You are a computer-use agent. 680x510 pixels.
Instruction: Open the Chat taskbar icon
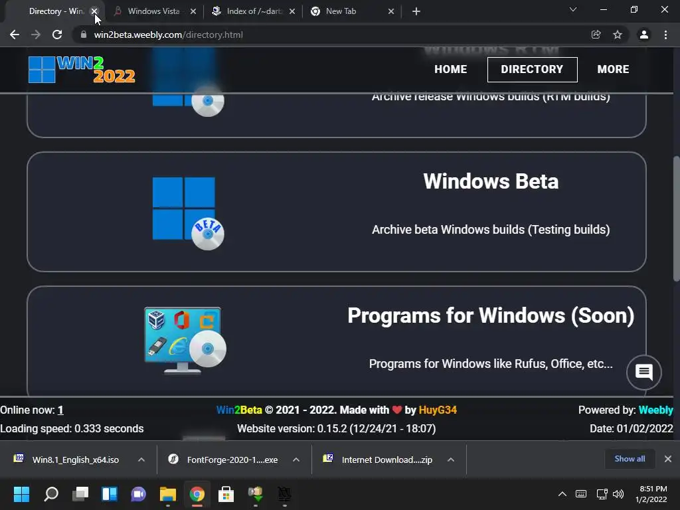138,494
